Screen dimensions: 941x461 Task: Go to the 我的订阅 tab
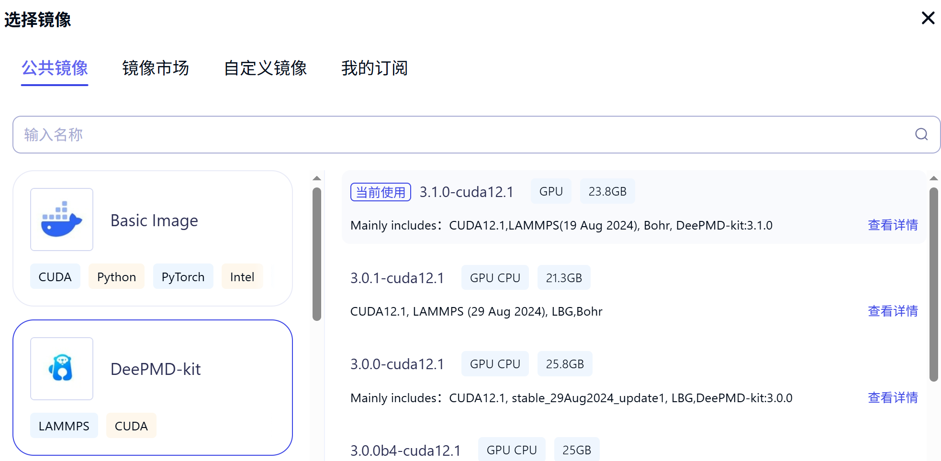[x=374, y=68]
